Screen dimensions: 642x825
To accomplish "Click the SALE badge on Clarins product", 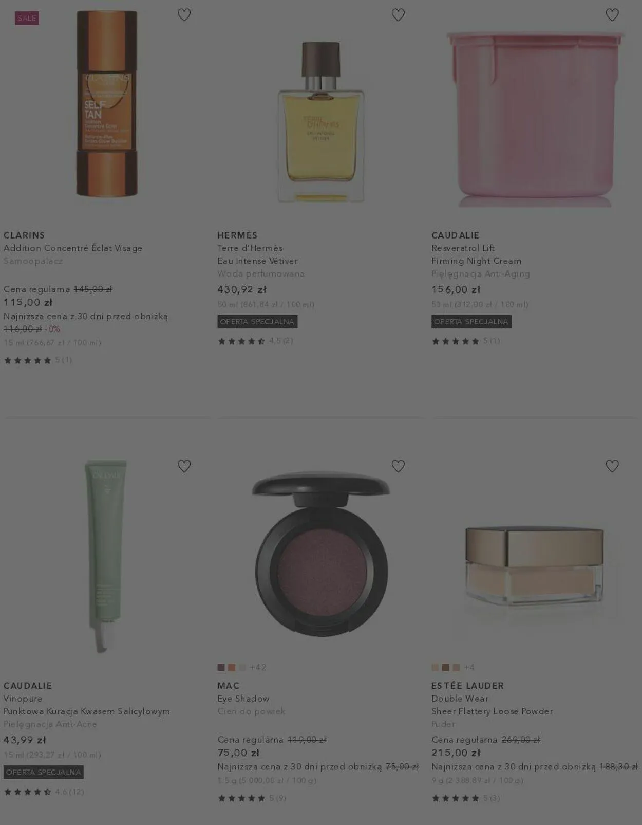I will (x=27, y=18).
